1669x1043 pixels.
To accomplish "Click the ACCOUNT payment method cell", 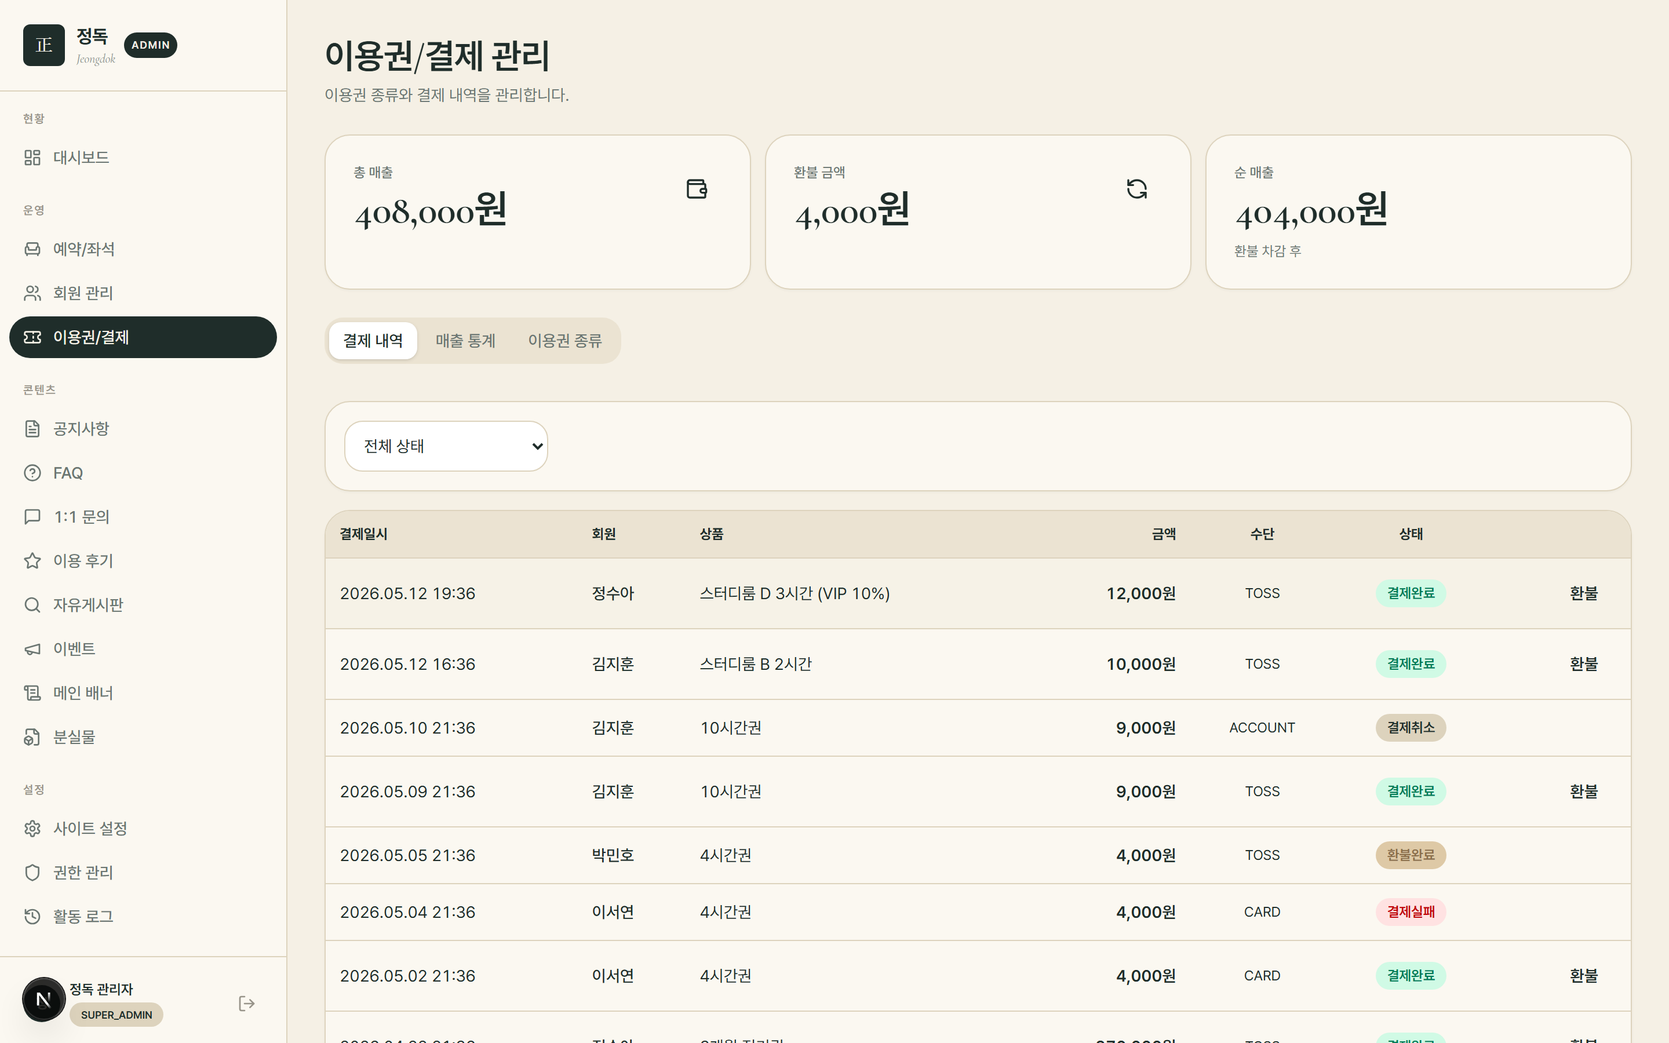I will click(1262, 728).
